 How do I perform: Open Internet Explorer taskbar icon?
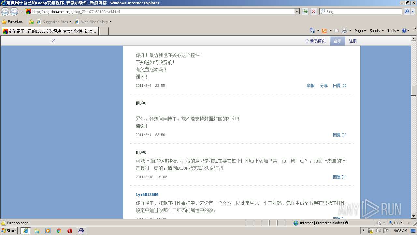point(26,231)
